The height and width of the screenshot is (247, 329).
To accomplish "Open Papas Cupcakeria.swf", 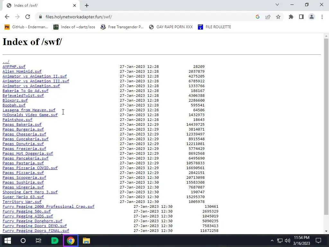I will pyautogui.click(x=25, y=139).
